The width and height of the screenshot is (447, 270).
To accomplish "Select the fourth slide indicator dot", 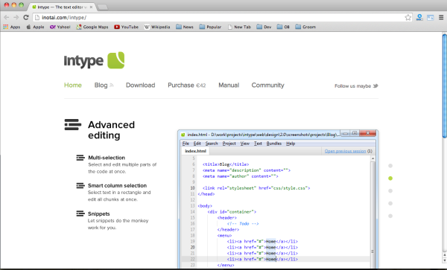I will pos(390,203).
